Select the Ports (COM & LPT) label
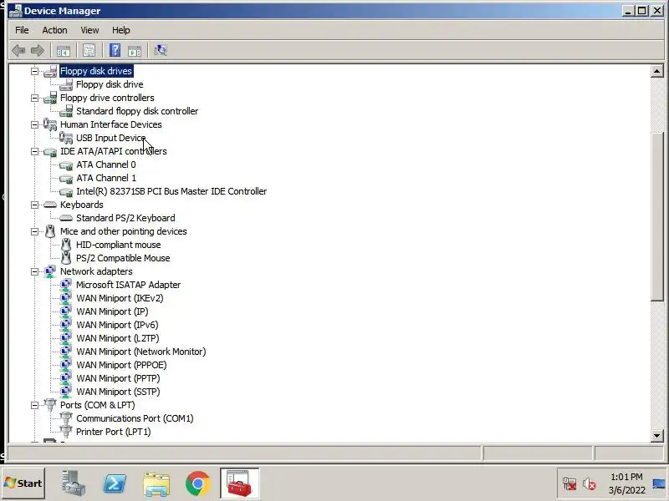The image size is (669, 501). click(x=97, y=405)
